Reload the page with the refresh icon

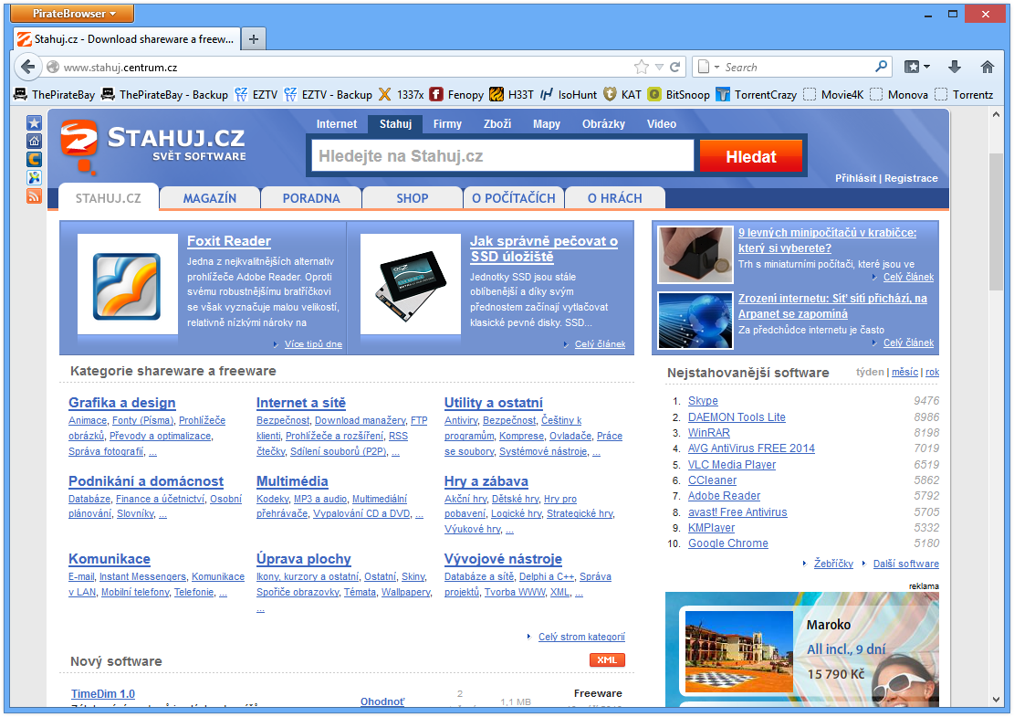pyautogui.click(x=675, y=67)
